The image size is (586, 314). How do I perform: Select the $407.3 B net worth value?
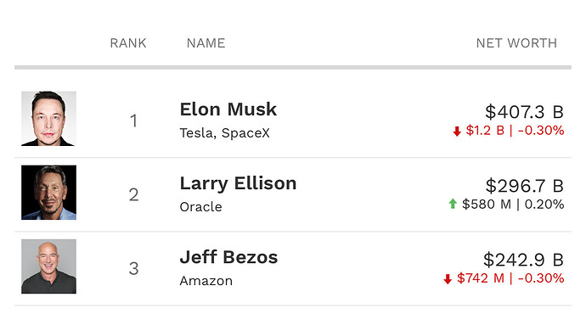point(524,112)
